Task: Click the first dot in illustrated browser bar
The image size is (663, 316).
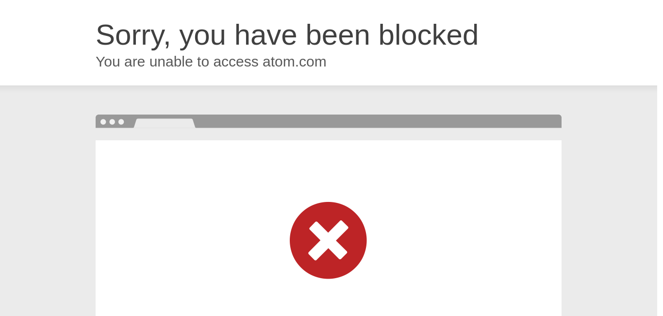Action: (103, 122)
